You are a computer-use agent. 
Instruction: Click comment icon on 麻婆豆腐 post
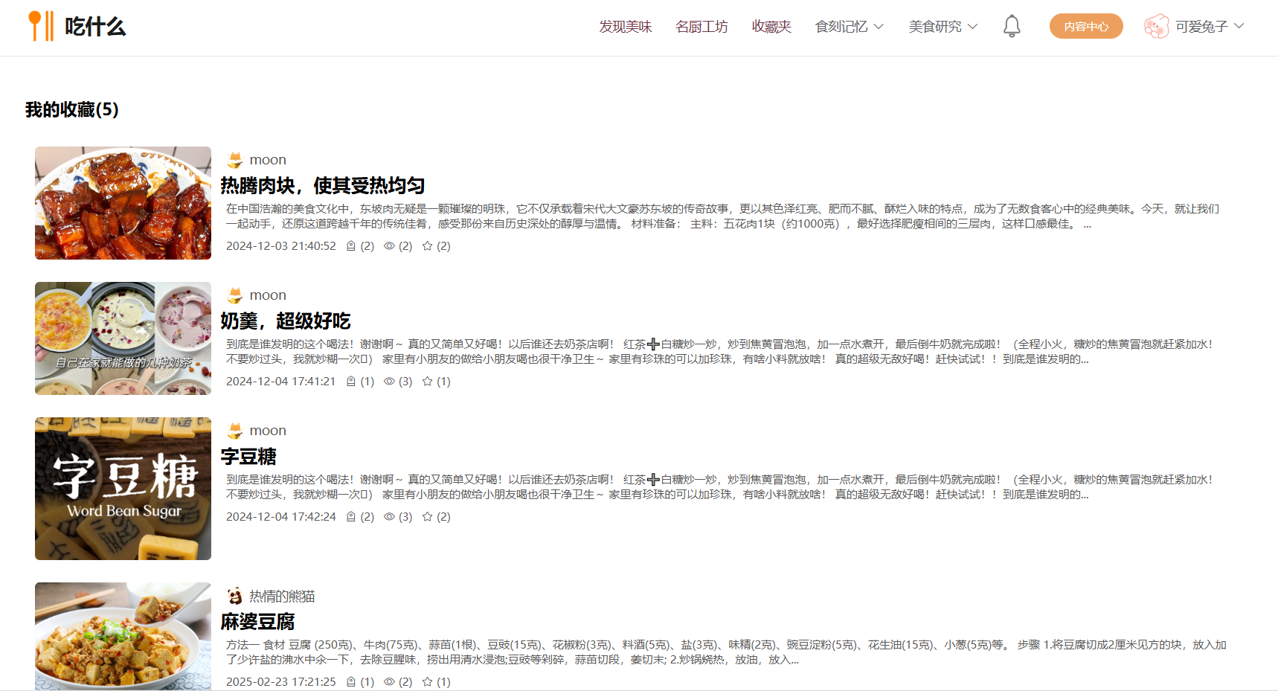pyautogui.click(x=351, y=682)
